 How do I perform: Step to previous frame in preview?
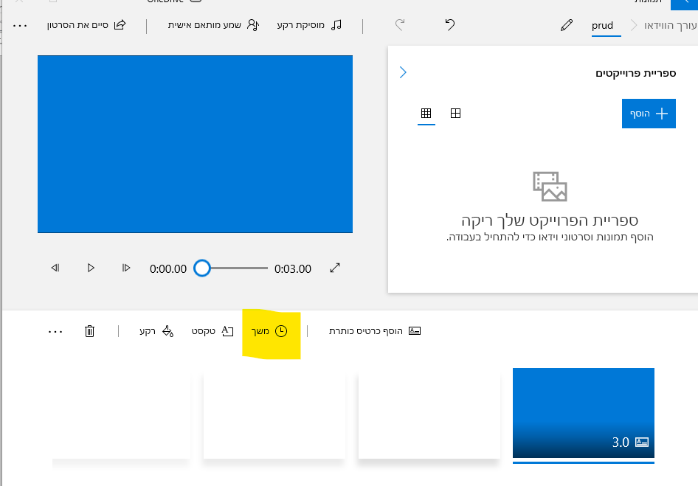point(55,268)
